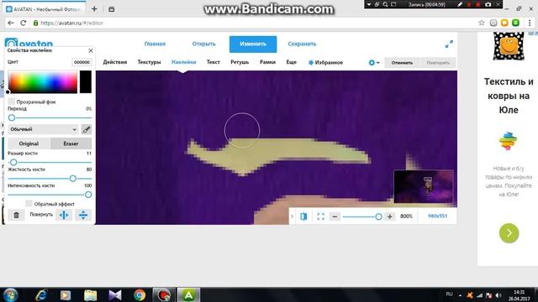Select the Eraser brush mode
538x302 pixels.
(x=71, y=143)
